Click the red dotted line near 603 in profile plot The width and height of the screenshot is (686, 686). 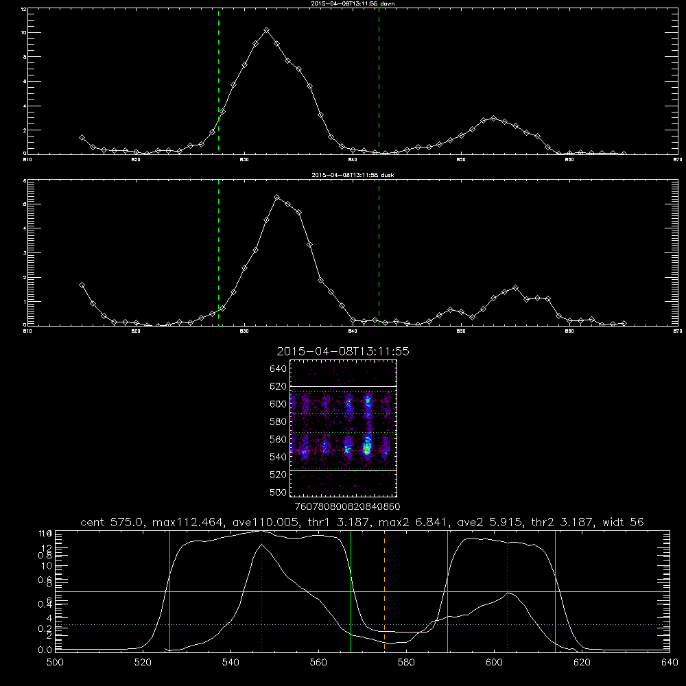pyautogui.click(x=507, y=591)
